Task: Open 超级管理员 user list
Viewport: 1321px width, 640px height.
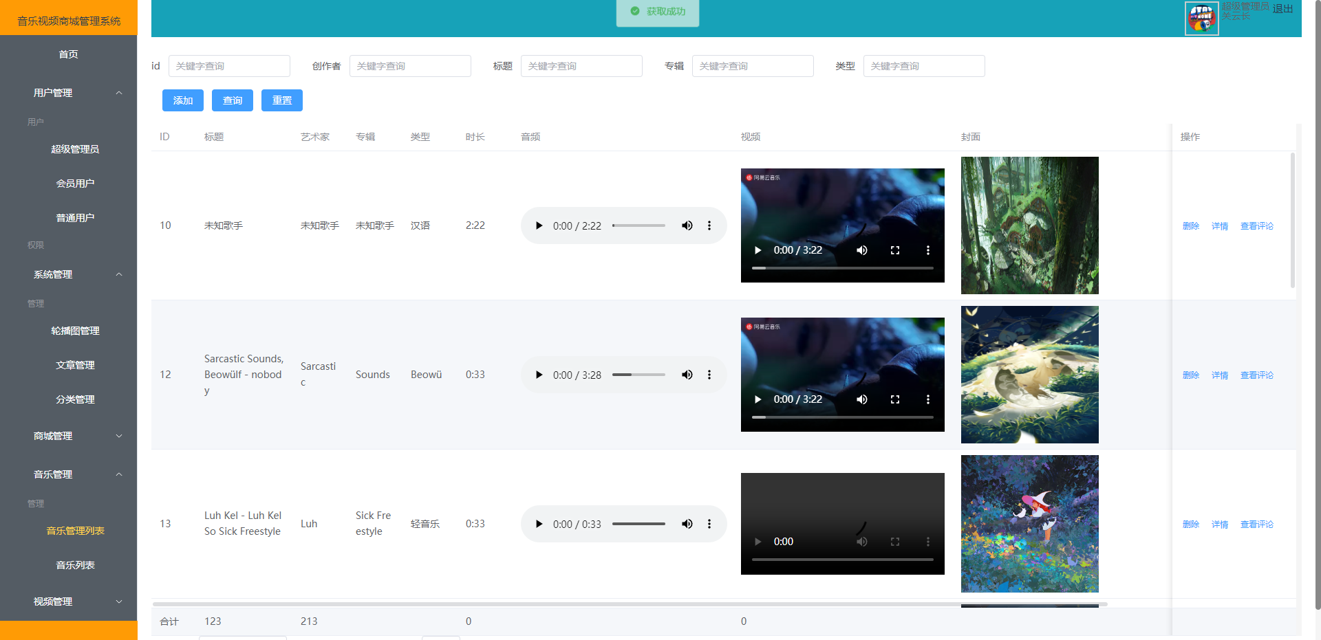Action: [x=75, y=149]
